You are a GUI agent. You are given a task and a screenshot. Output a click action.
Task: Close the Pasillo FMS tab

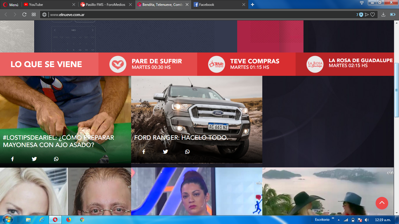coord(130,5)
